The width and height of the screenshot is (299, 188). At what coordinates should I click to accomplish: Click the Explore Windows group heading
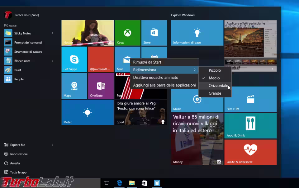tap(183, 15)
